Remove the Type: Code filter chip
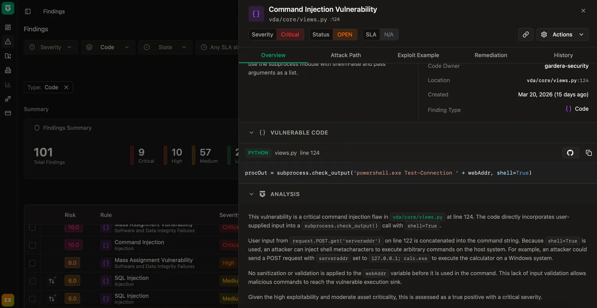The image size is (597, 308). [x=66, y=87]
